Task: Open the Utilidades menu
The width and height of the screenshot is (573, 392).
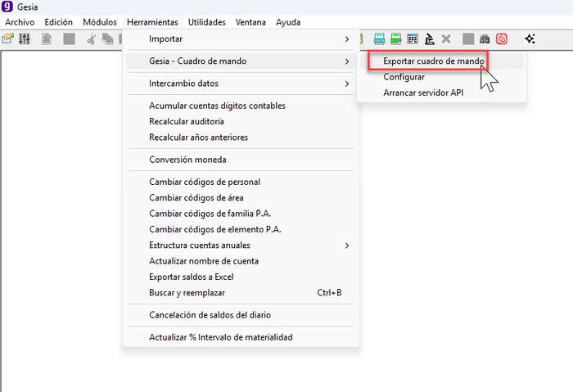Action: [207, 22]
